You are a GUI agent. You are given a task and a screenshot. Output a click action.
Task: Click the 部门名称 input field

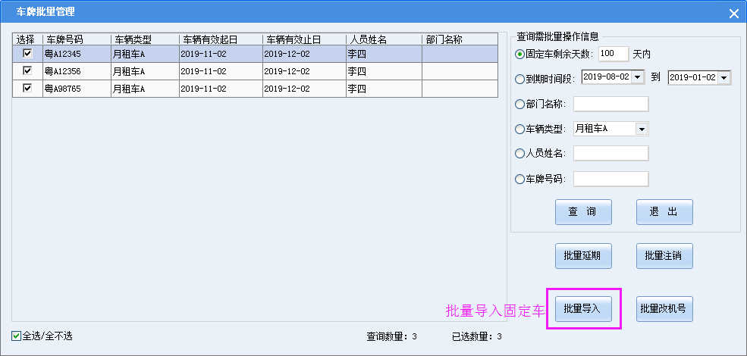coord(611,104)
